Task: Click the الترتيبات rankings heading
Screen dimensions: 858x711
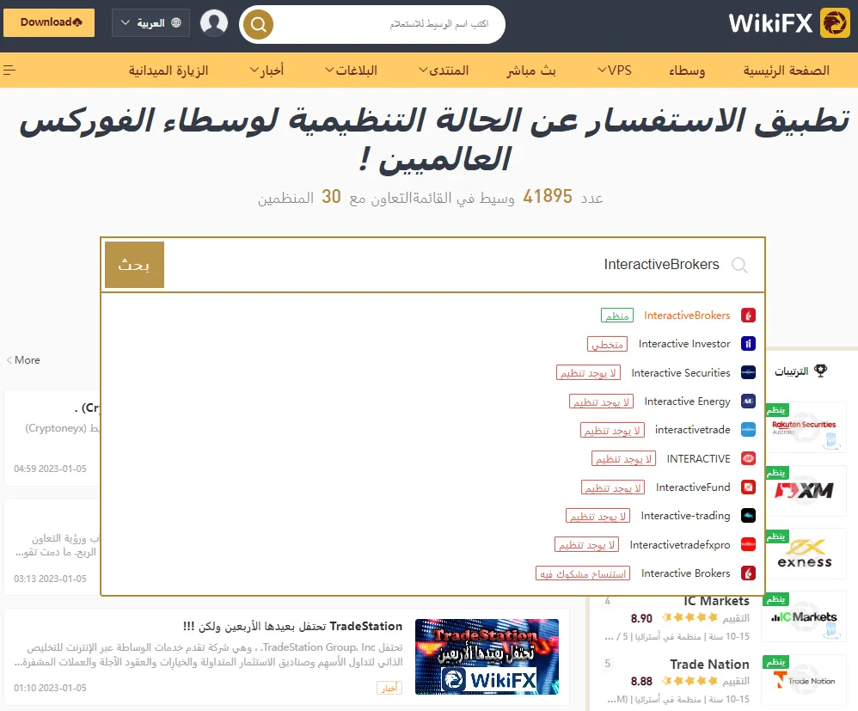Action: (791, 371)
